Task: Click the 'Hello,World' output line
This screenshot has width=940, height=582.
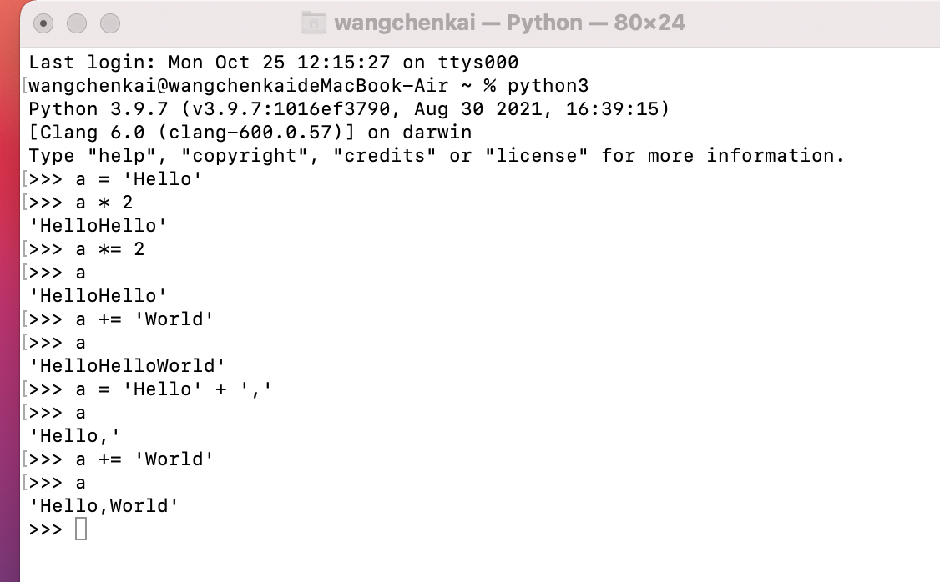Action: 104,505
